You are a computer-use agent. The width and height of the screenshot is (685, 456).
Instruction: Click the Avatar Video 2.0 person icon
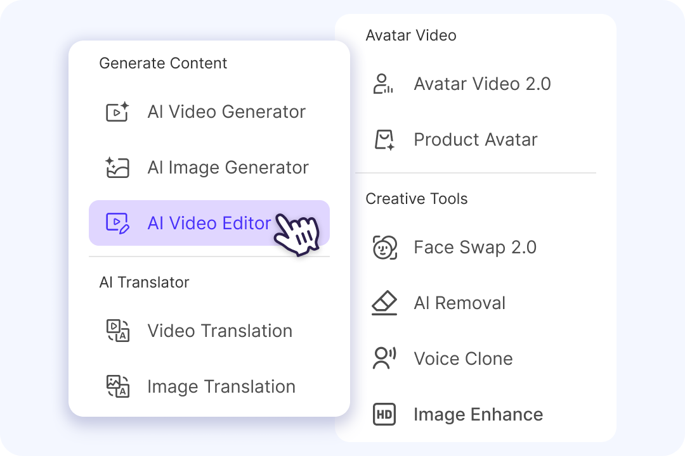383,84
